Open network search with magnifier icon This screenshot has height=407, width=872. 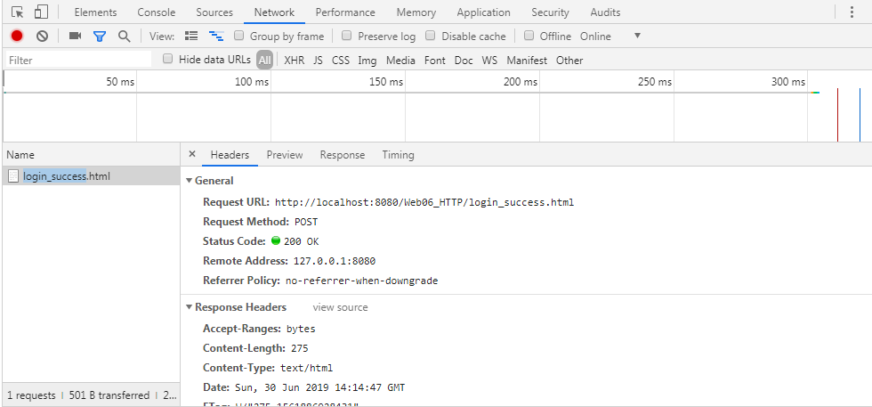124,37
